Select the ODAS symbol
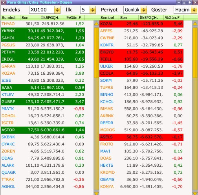 click(7, 158)
